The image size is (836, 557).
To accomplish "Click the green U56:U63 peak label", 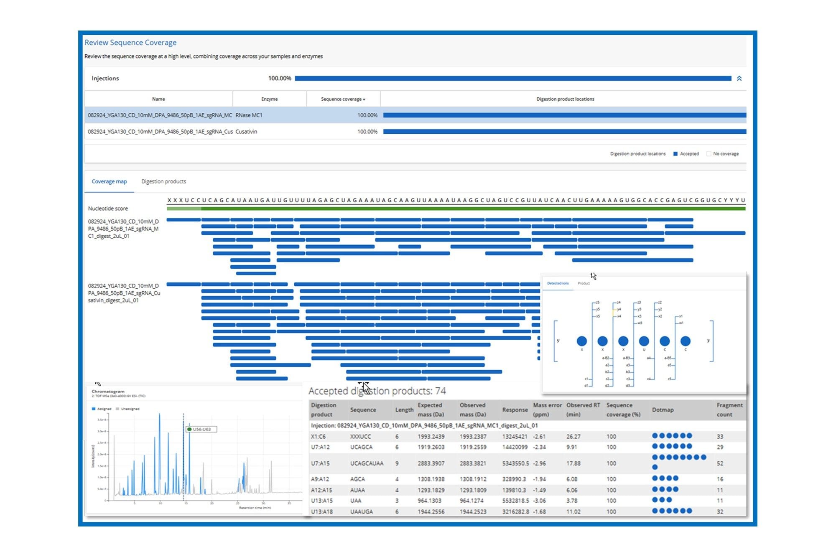I will point(201,429).
